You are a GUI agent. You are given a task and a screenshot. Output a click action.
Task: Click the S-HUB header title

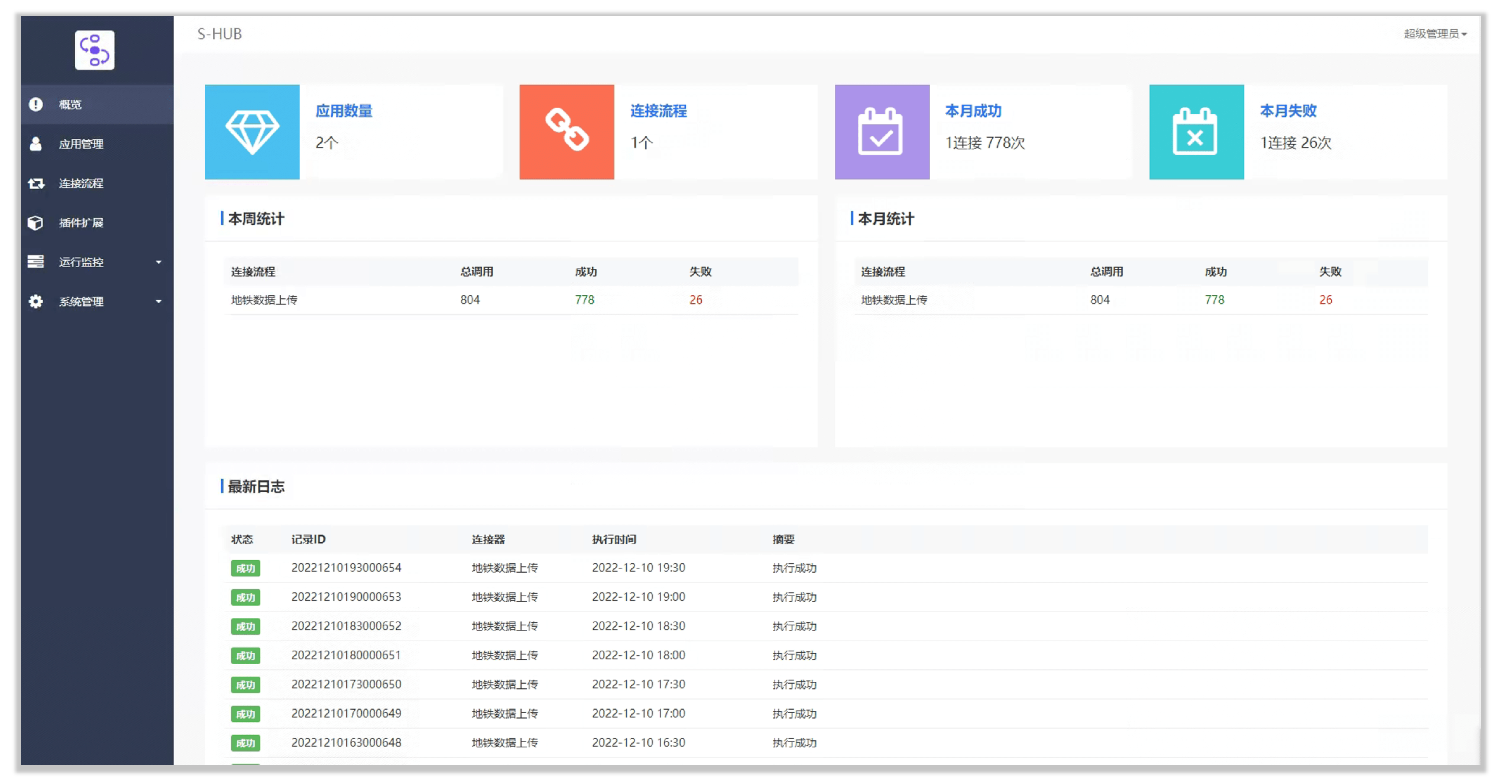click(220, 34)
